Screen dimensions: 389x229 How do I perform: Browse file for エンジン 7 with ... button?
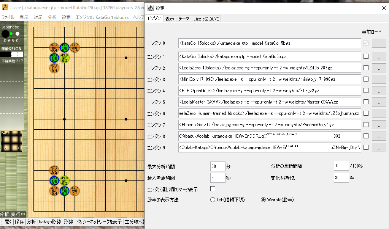point(379,125)
